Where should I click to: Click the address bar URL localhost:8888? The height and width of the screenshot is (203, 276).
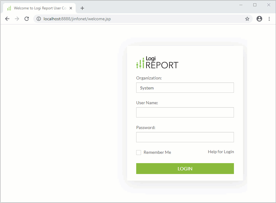(77, 19)
